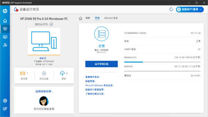The height and width of the screenshot is (117, 208).
Task: Open the support hand icon in sidebar
Action: 5,45
